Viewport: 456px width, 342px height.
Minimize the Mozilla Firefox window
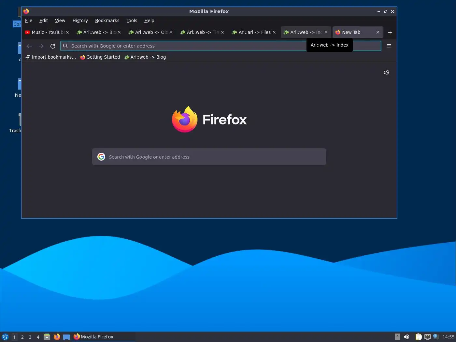379,11
